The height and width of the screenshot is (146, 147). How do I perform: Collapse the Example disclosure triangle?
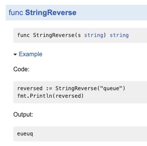tap(15, 54)
